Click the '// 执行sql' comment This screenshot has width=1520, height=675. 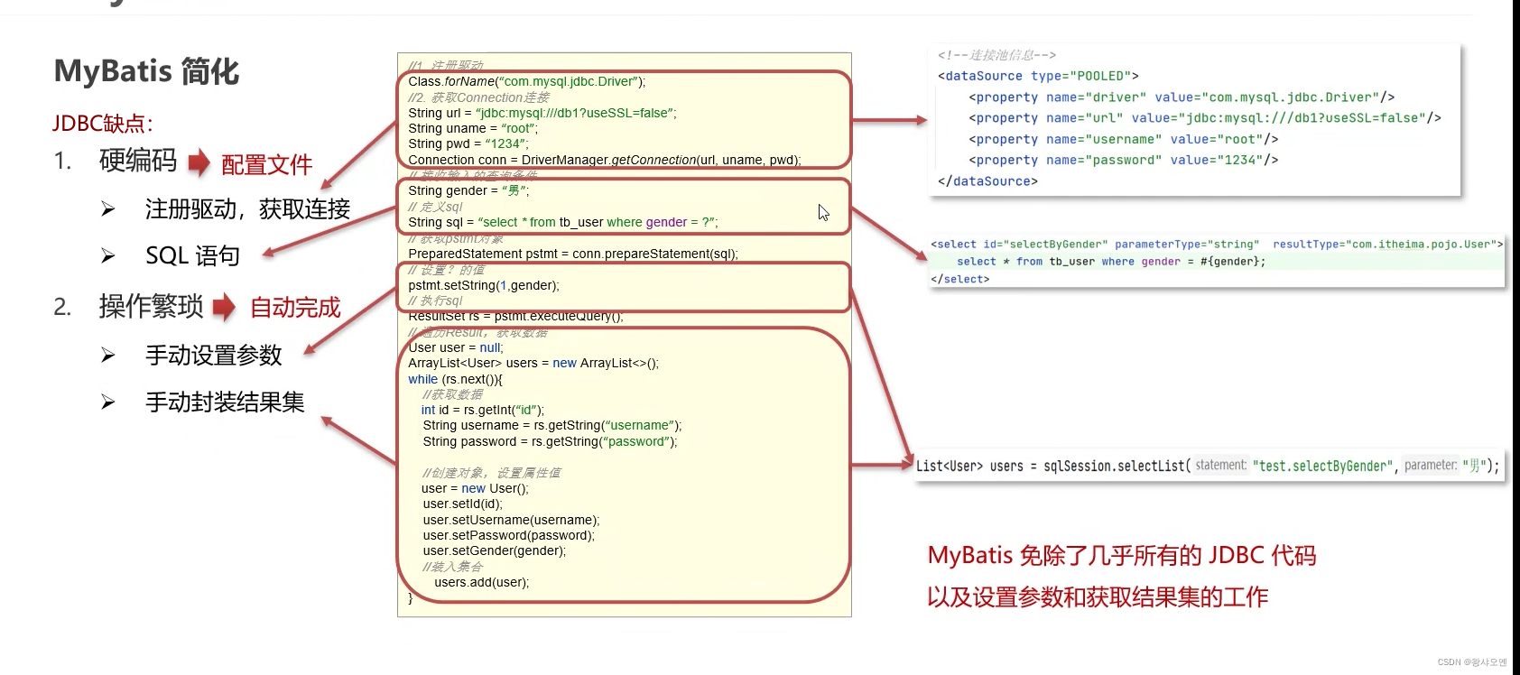pos(435,301)
